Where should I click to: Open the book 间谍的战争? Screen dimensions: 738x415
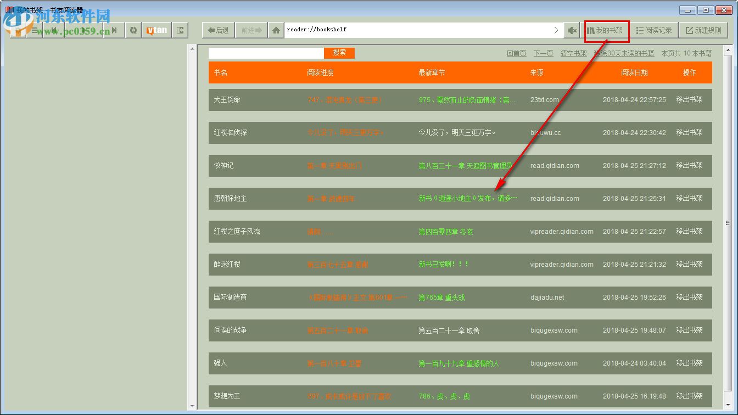pyautogui.click(x=231, y=330)
